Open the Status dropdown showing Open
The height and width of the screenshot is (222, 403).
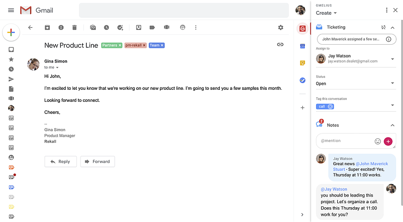tap(356, 84)
